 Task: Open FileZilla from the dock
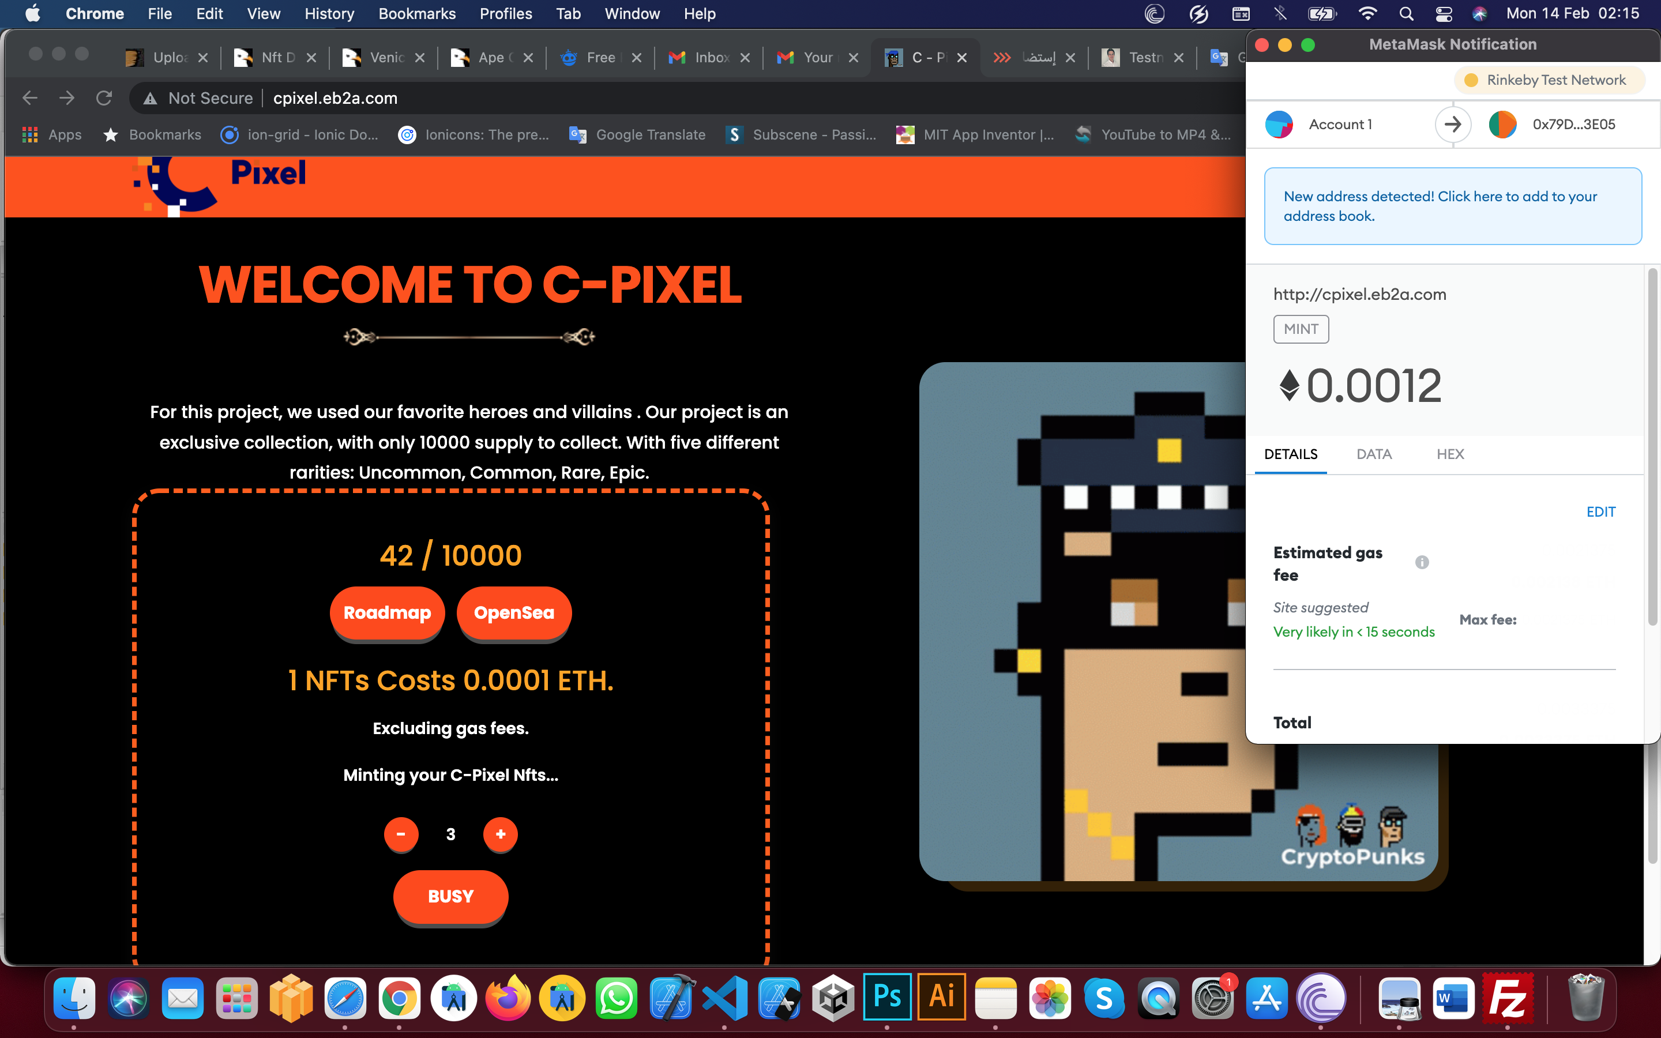(x=1507, y=998)
